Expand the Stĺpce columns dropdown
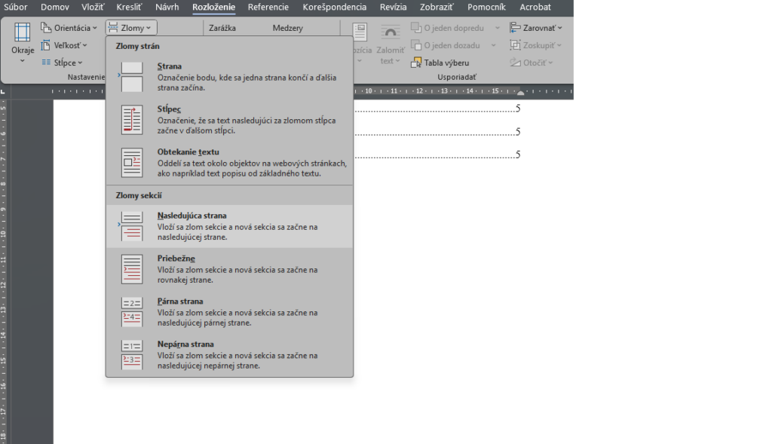Screen dimensions: 772x444 tap(62, 63)
